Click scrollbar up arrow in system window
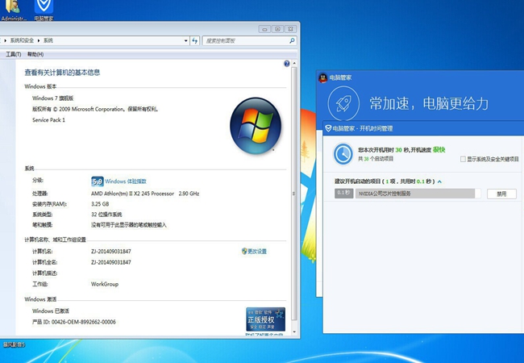This screenshot has height=363, width=524. point(294,63)
